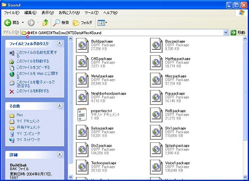Select the properties.txt notepad icon
249x181 pixels.
tap(82, 114)
